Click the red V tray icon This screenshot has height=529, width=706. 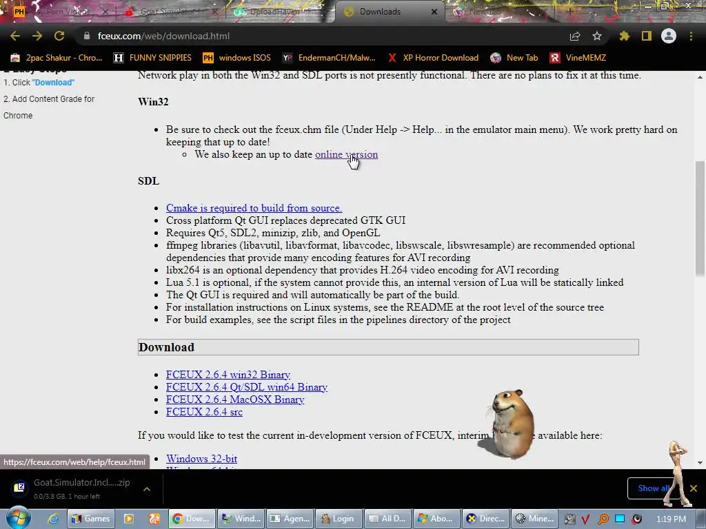click(585, 519)
